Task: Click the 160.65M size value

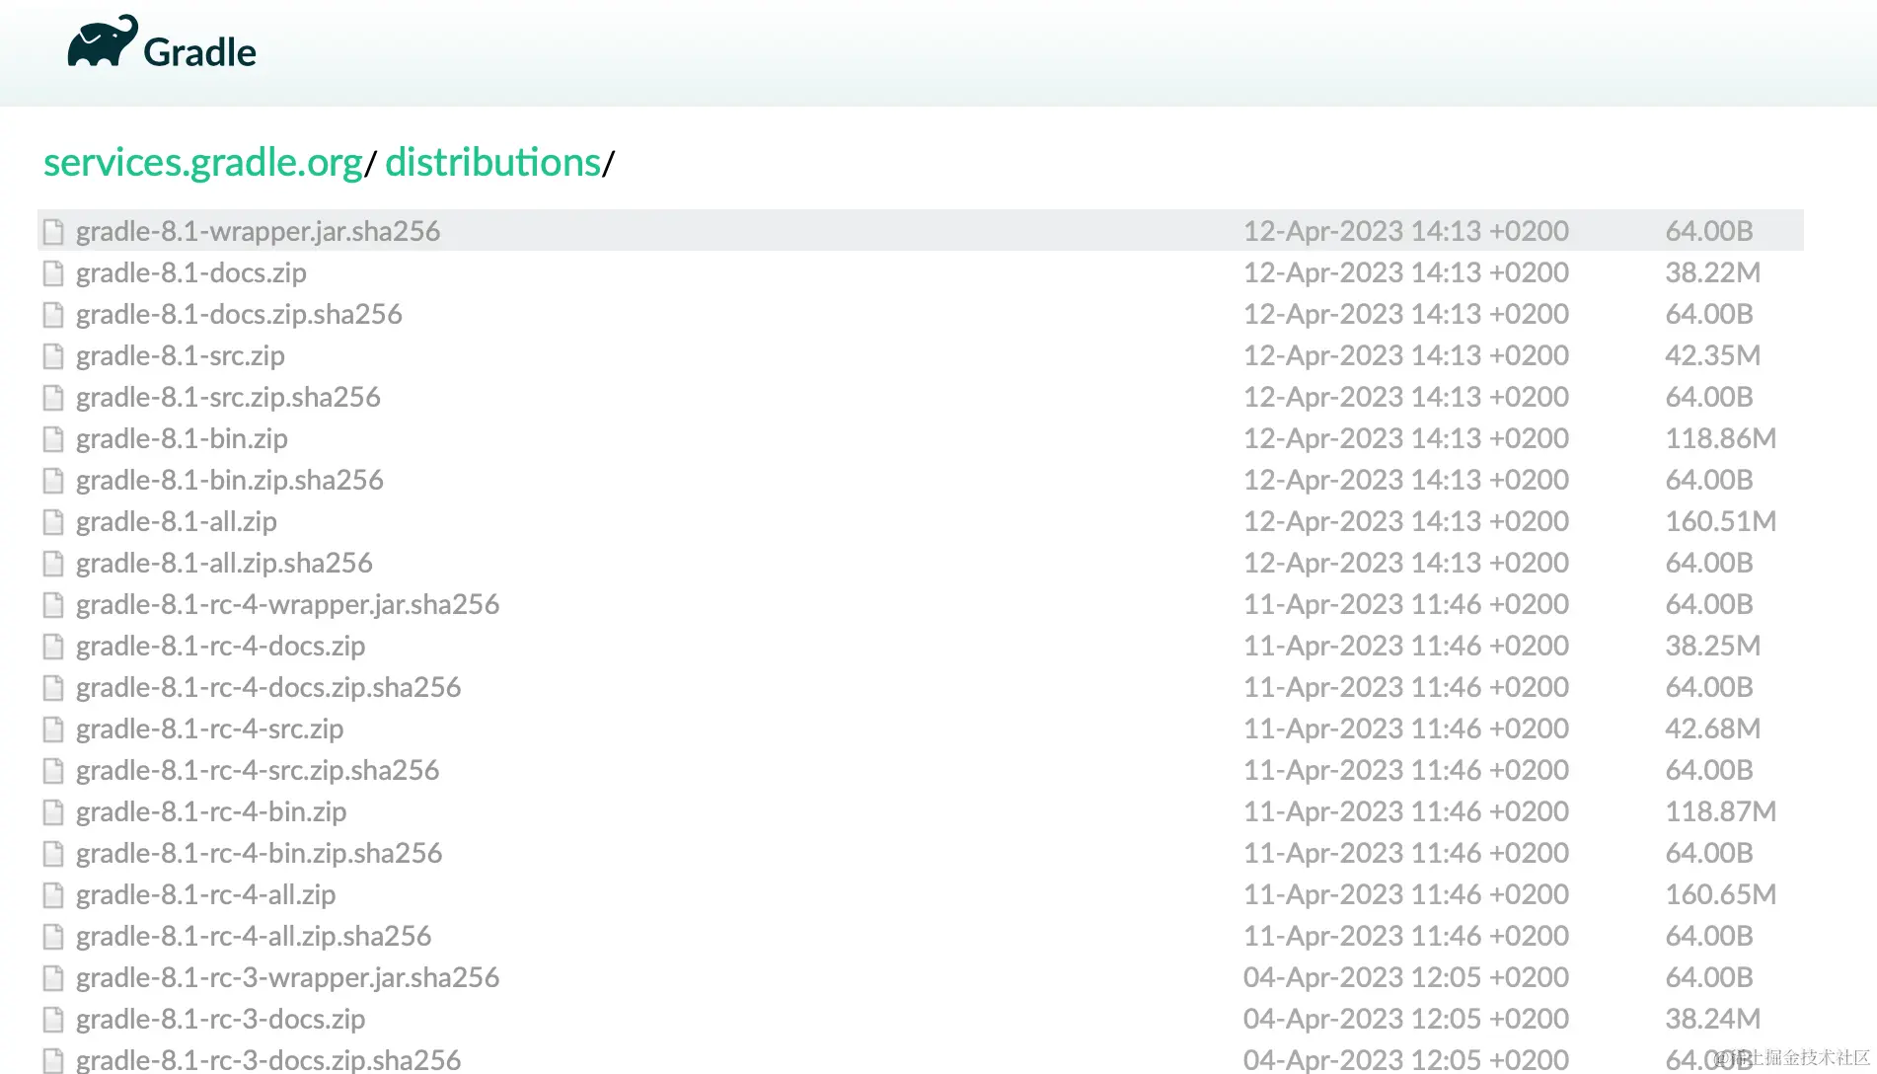Action: (1721, 894)
